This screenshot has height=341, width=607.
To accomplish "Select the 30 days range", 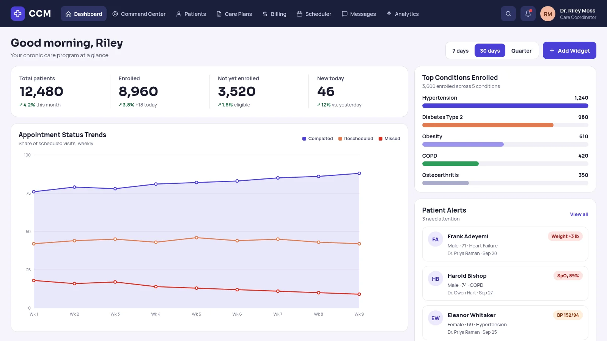I will 490,50.
